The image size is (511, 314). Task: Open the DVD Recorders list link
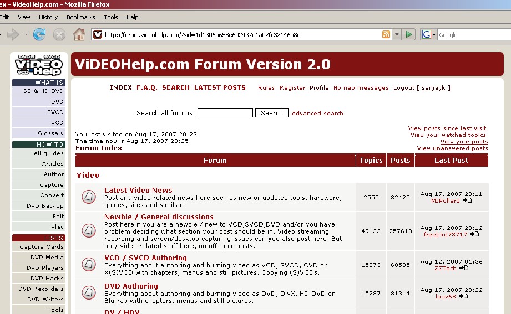pos(39,289)
